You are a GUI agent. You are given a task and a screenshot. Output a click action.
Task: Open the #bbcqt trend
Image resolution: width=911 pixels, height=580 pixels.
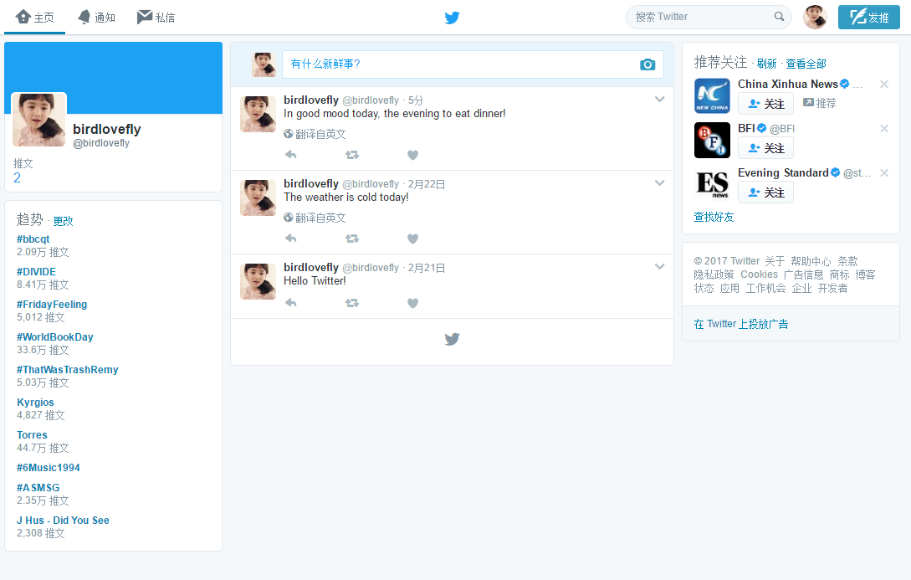click(33, 239)
